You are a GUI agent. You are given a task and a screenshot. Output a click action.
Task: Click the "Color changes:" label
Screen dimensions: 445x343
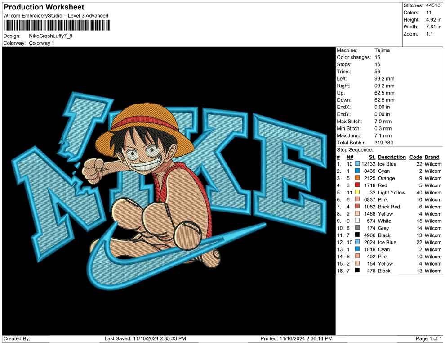coord(354,58)
